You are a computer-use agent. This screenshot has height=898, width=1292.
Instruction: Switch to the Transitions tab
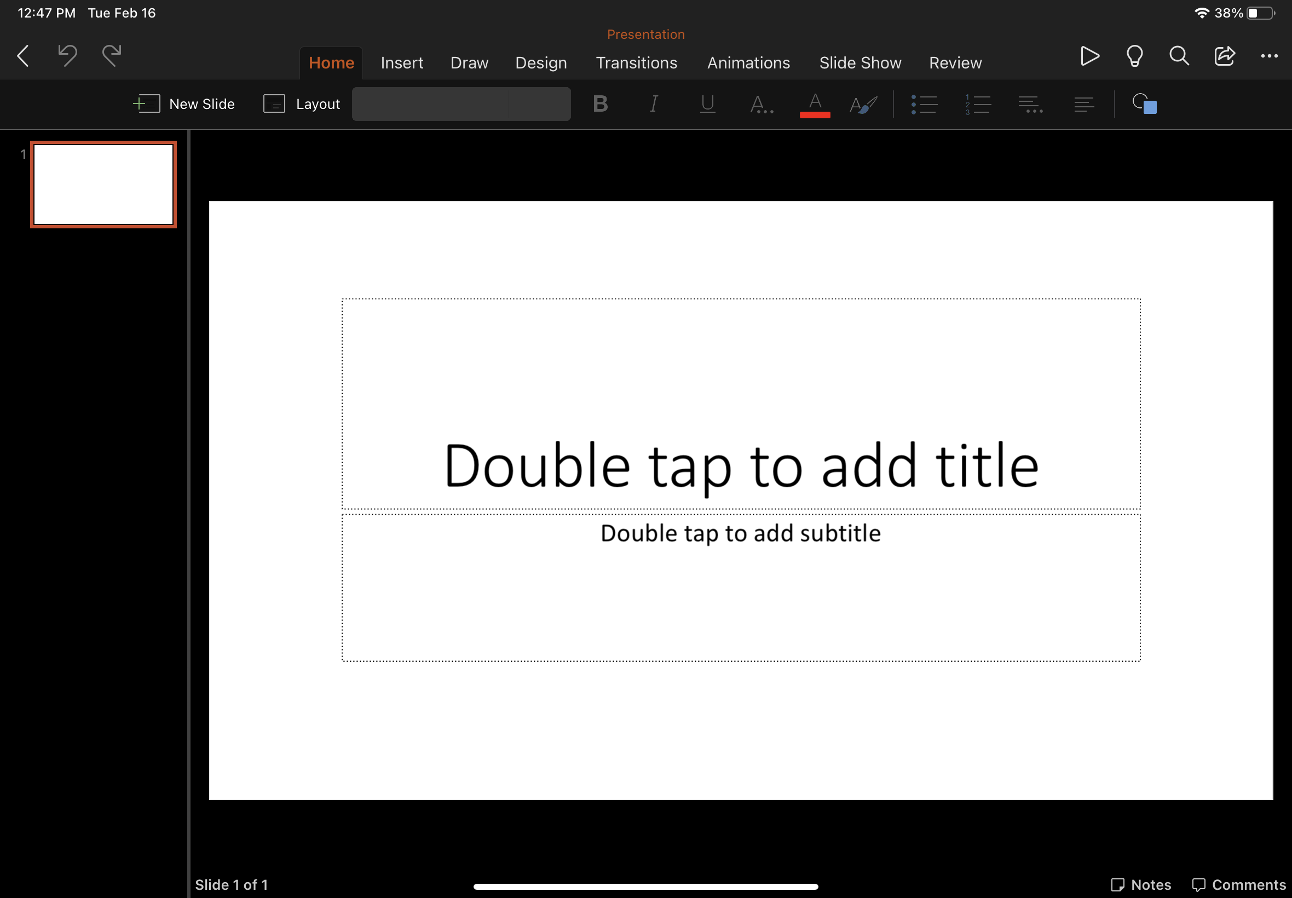click(x=636, y=62)
